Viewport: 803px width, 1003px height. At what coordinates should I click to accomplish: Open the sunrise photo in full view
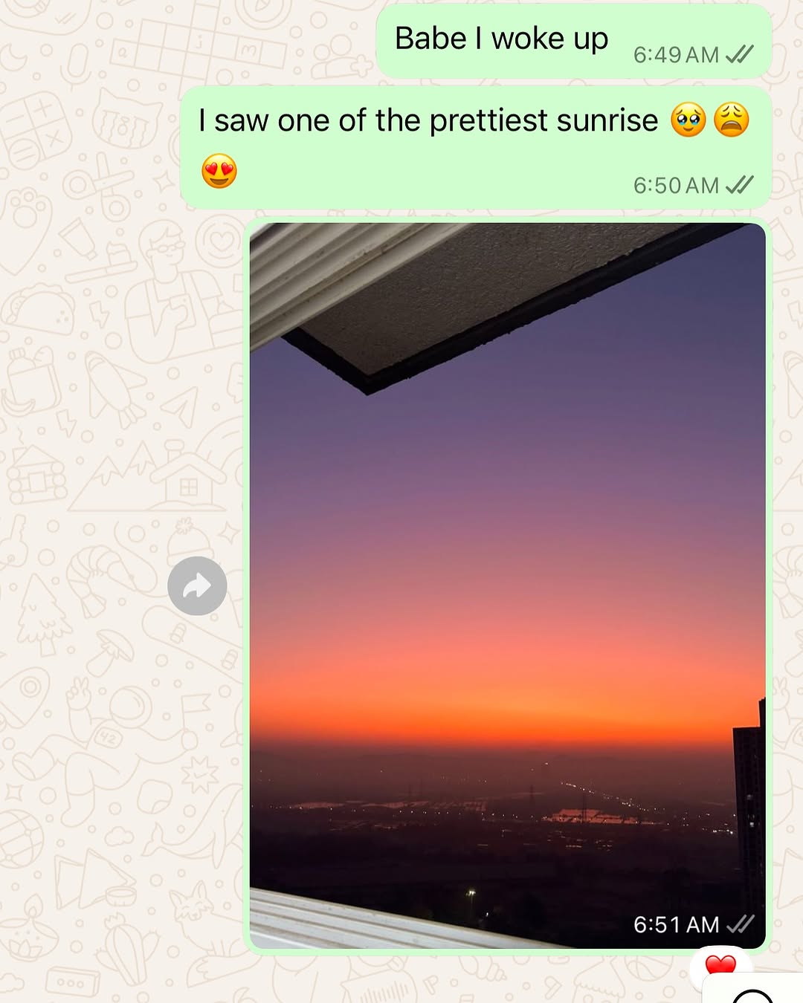click(508, 586)
